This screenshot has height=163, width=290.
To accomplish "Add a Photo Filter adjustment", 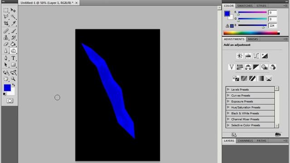I will tap(265, 67).
